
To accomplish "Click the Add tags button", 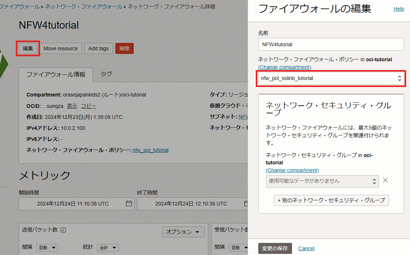I will coord(98,48).
